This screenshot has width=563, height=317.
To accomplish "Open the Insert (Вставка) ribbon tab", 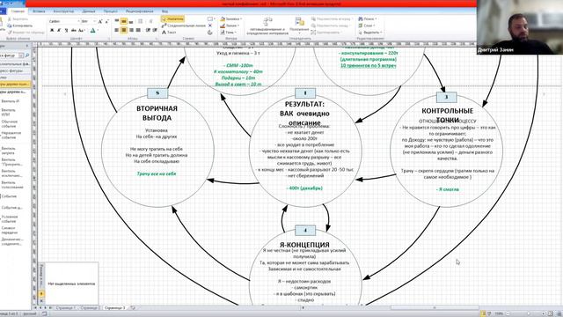I will coord(39,11).
